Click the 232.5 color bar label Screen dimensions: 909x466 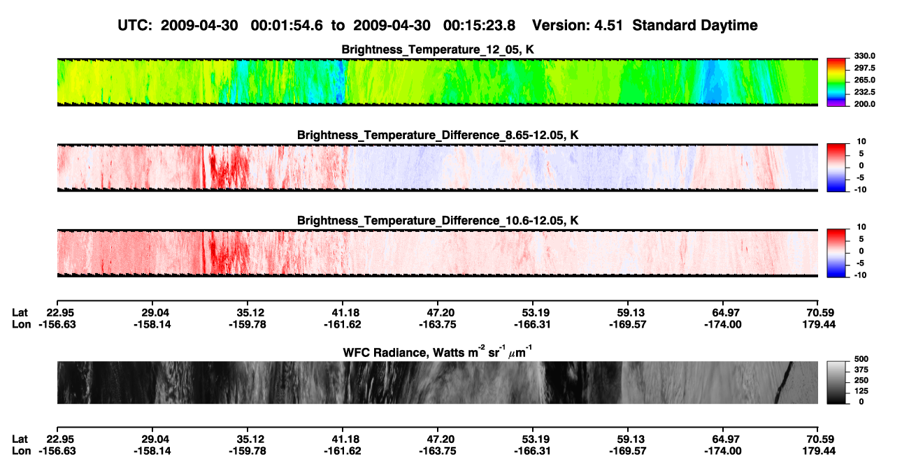864,92
